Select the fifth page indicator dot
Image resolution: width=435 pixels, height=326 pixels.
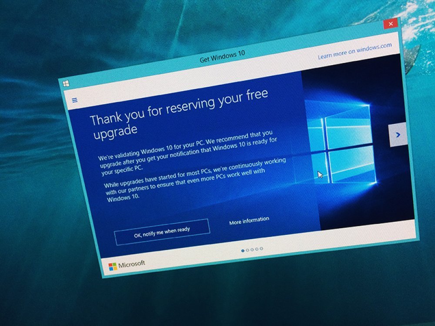261,249
